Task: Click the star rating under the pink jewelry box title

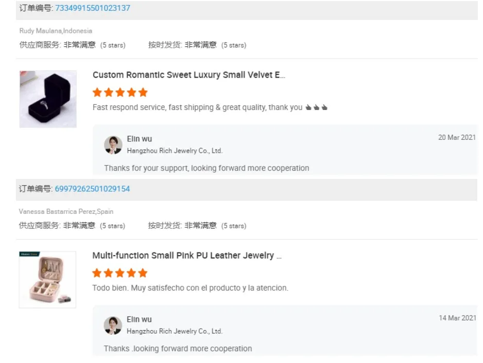Action: click(x=120, y=273)
